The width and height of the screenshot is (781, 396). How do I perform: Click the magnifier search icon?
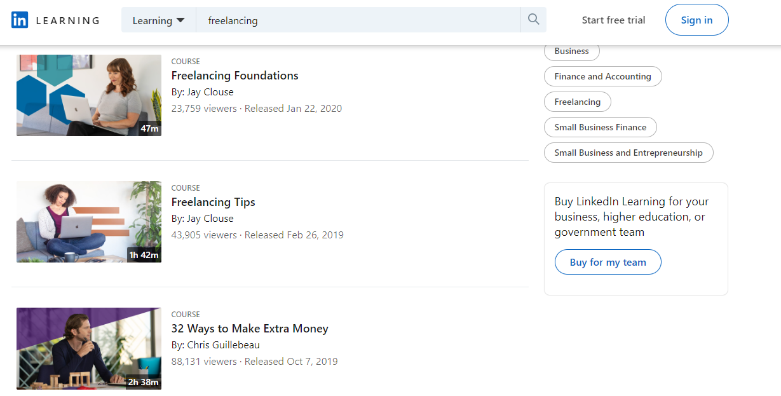pyautogui.click(x=533, y=20)
